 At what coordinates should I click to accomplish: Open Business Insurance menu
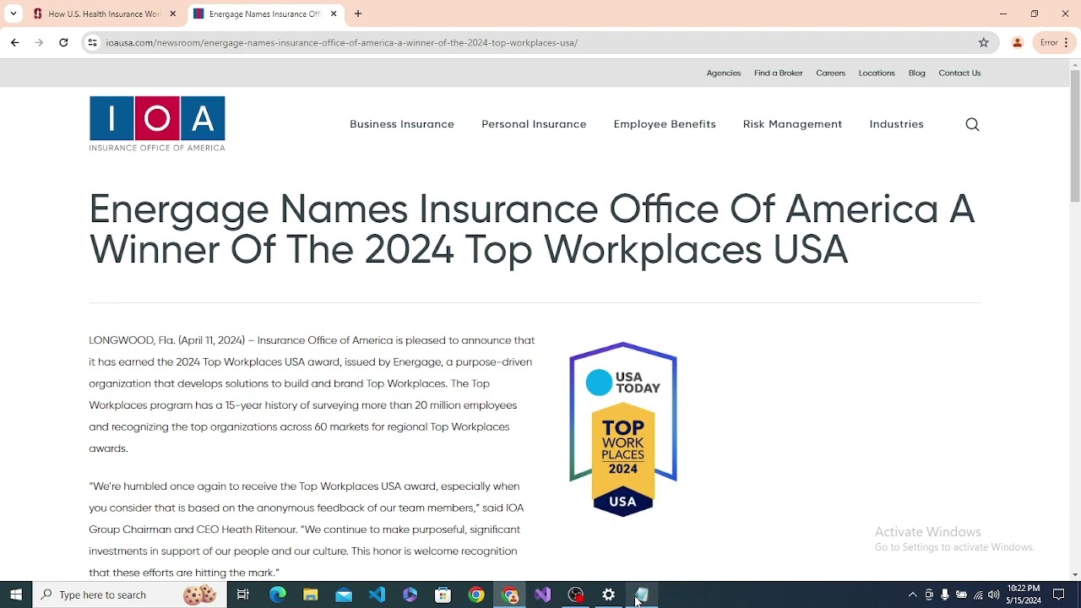tap(402, 124)
